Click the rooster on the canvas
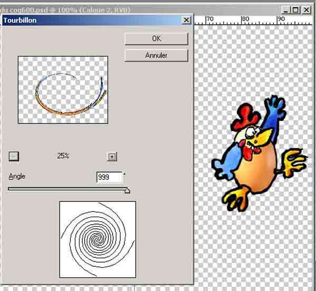The width and height of the screenshot is (316, 291). click(260, 153)
